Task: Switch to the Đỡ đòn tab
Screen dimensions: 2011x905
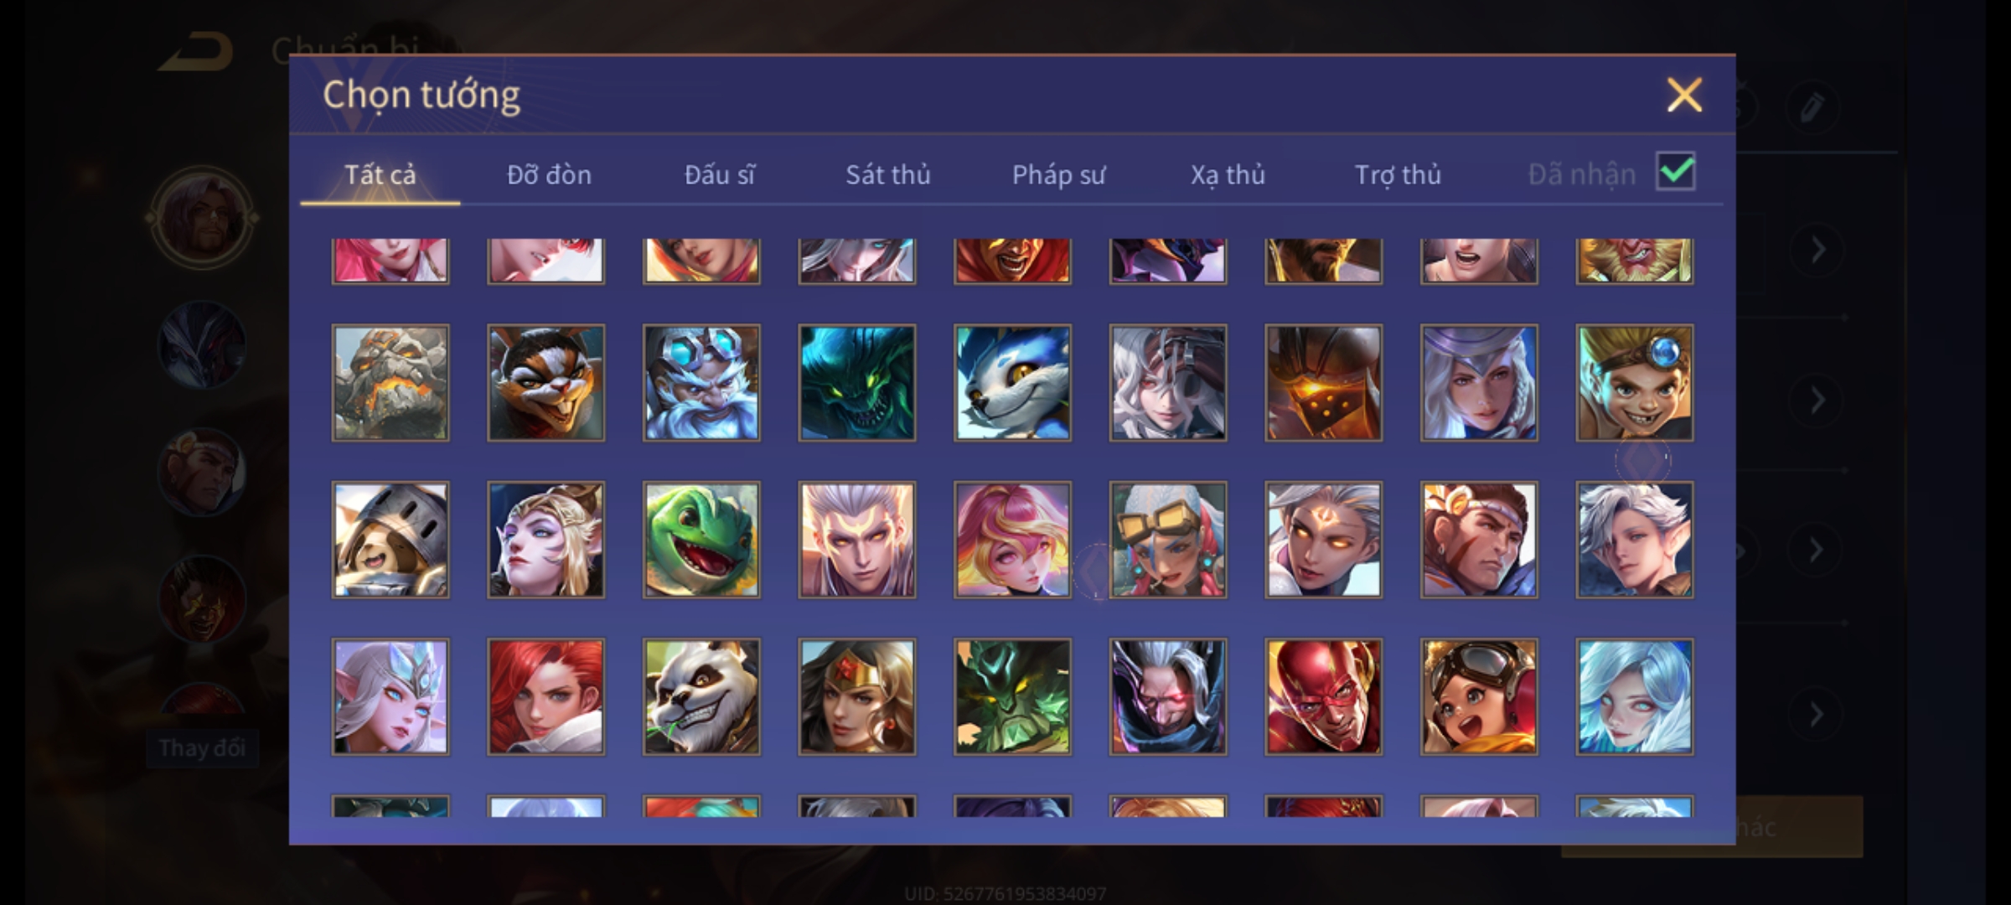Action: tap(549, 174)
